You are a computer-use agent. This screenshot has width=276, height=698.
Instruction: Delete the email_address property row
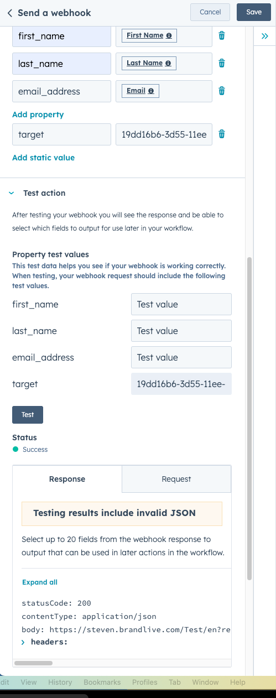222,91
